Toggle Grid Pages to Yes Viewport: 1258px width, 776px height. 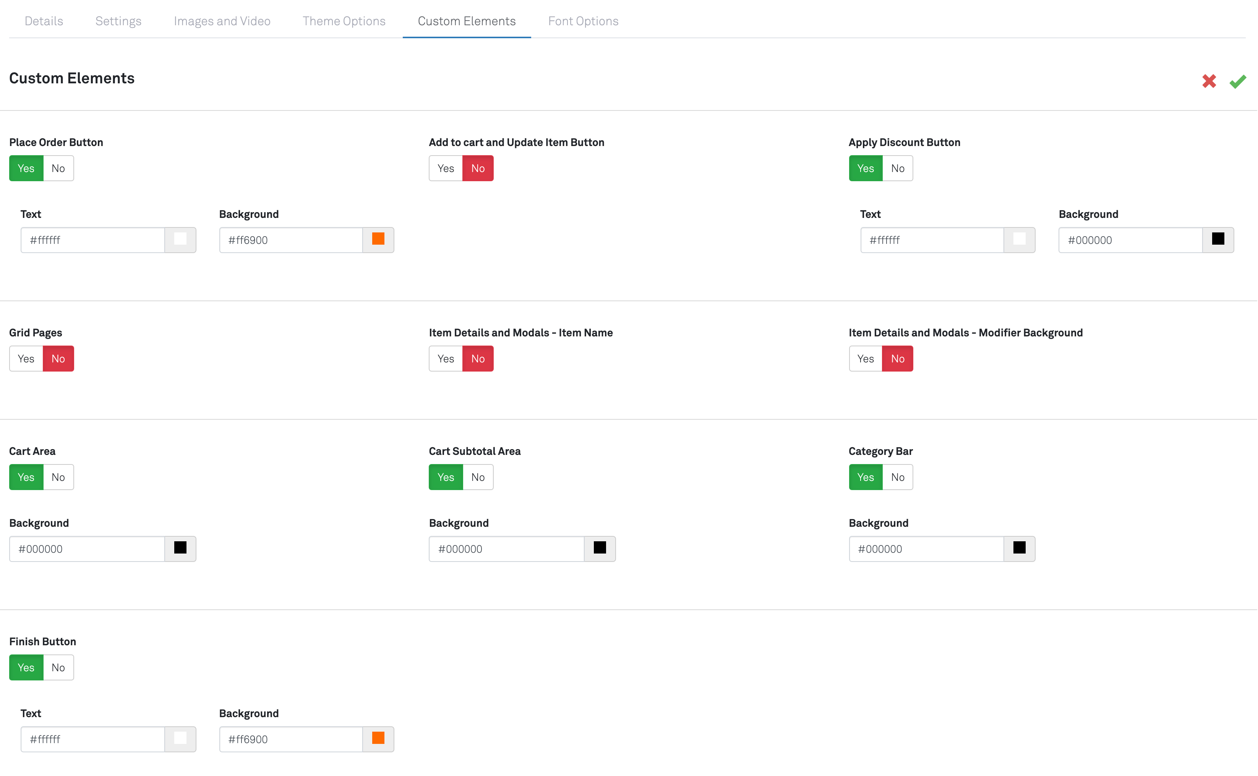point(26,358)
